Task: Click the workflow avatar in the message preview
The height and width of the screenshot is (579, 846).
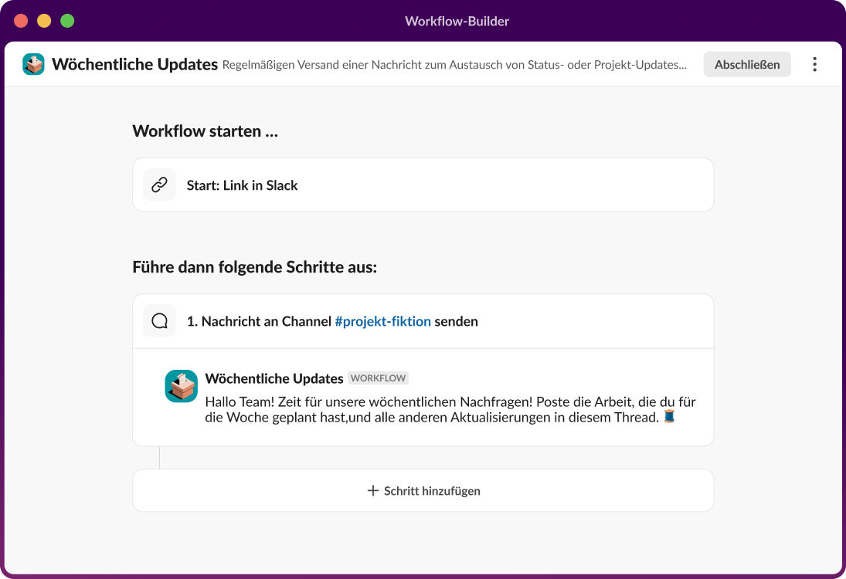Action: tap(181, 386)
